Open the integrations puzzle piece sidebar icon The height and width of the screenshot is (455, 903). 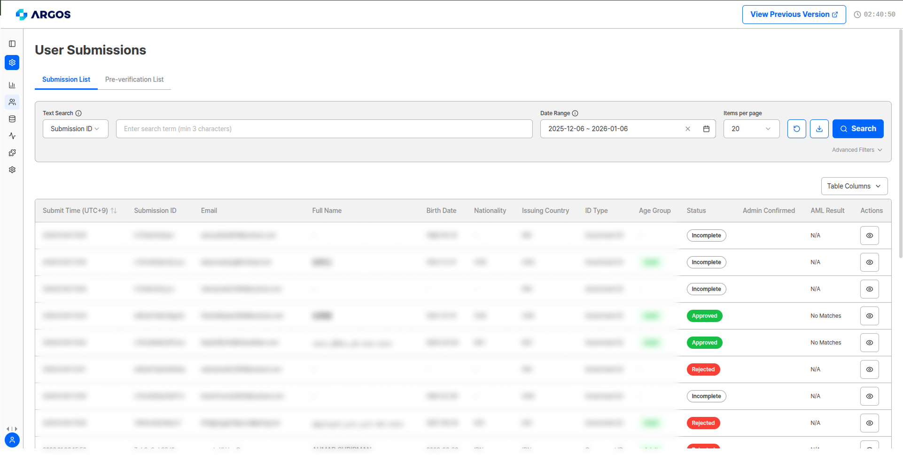coord(12,153)
